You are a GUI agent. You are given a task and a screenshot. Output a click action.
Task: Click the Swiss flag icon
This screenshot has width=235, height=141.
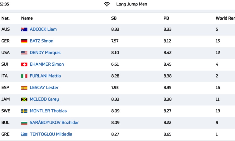[x=24, y=64]
